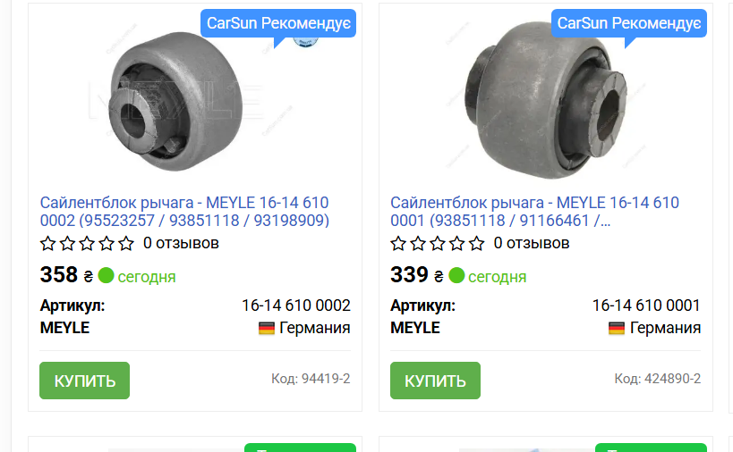This screenshot has height=452, width=733.
Task: Click CarSun recommends badge on first card
Action: [x=278, y=23]
